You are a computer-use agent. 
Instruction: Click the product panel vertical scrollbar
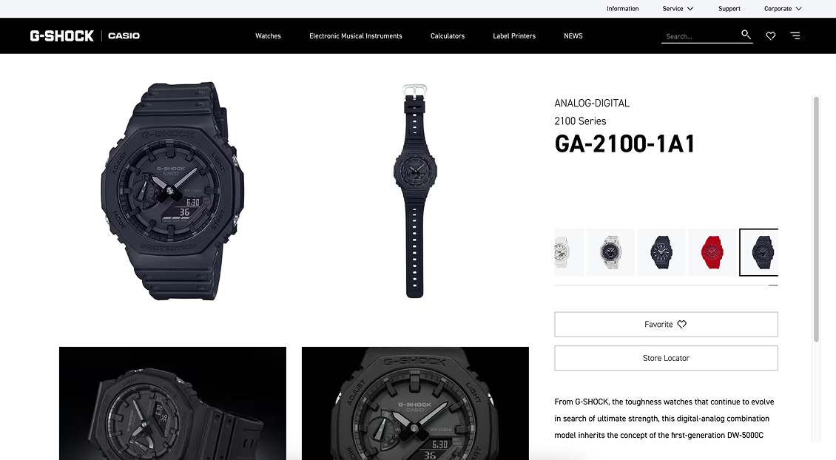[x=816, y=219]
